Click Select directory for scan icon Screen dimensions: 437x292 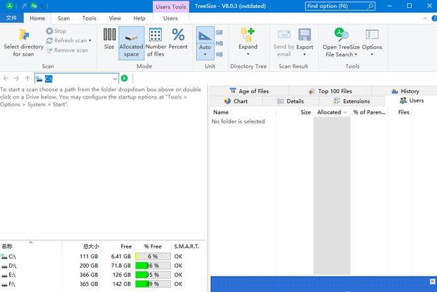24,35
